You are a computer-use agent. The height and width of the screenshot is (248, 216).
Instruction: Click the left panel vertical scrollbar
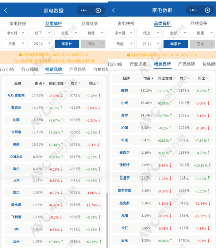point(107,220)
